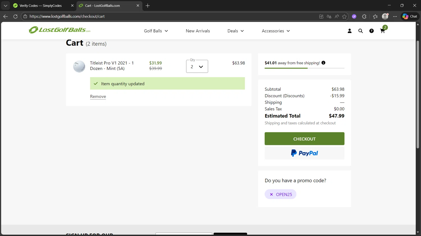
Task: Open Titleist Pro V1 2021 product link
Action: (x=112, y=66)
